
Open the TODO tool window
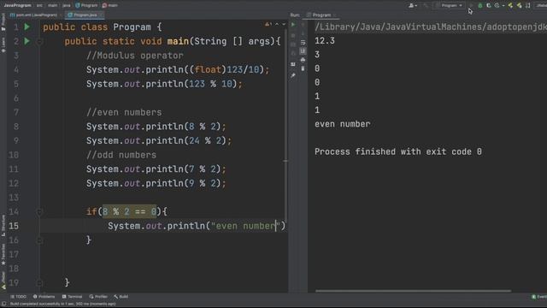18,297
